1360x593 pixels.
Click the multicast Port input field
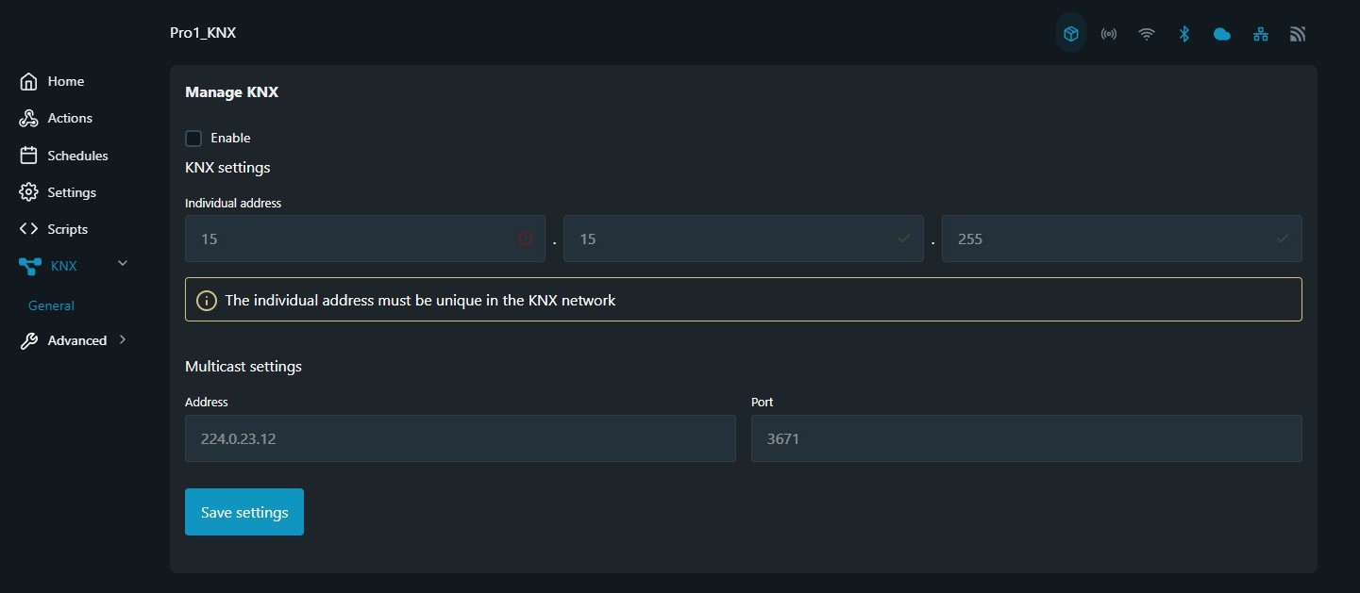pyautogui.click(x=1026, y=438)
